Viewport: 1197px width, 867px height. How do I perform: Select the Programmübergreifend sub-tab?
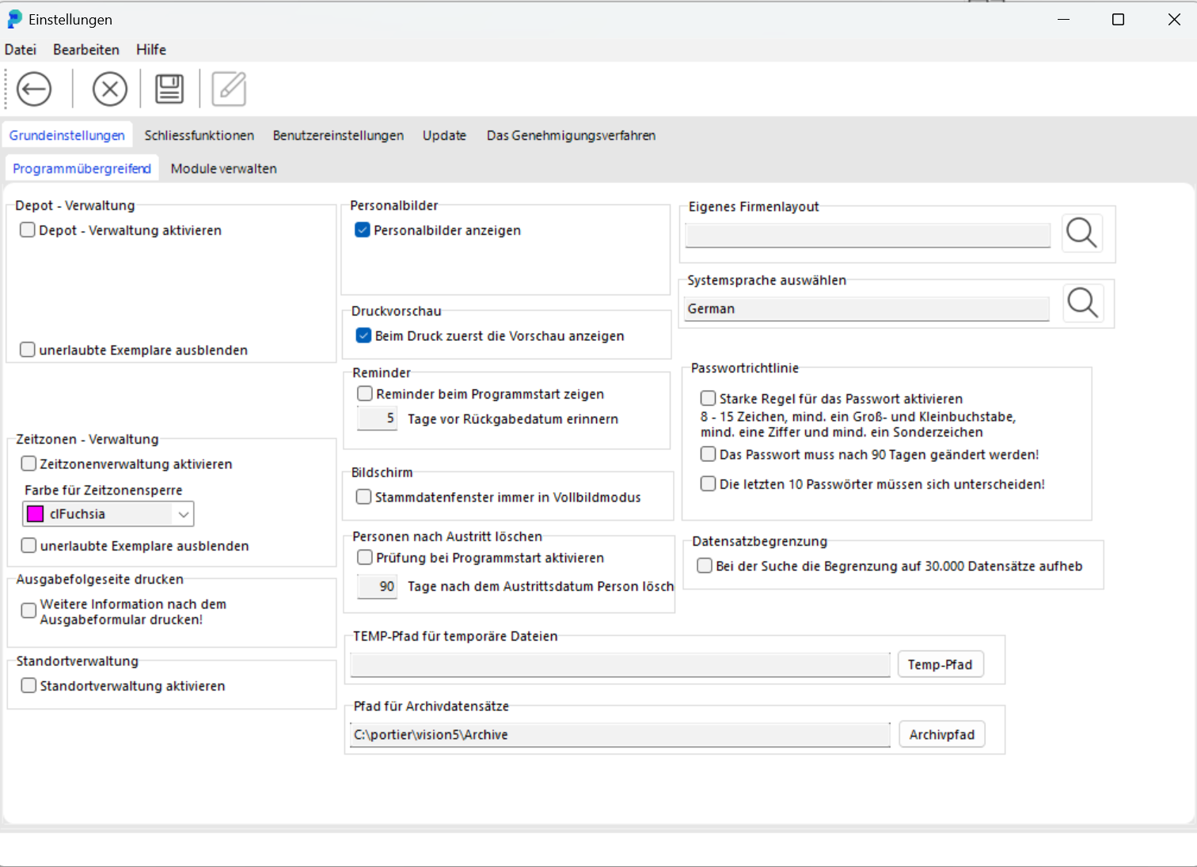coord(82,168)
